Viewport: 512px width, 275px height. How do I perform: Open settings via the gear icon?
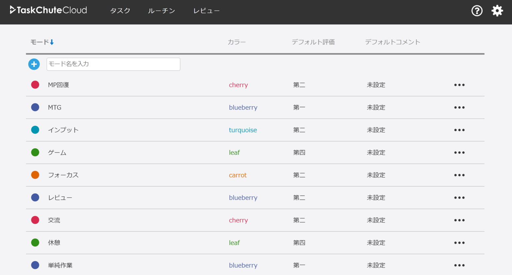[497, 11]
